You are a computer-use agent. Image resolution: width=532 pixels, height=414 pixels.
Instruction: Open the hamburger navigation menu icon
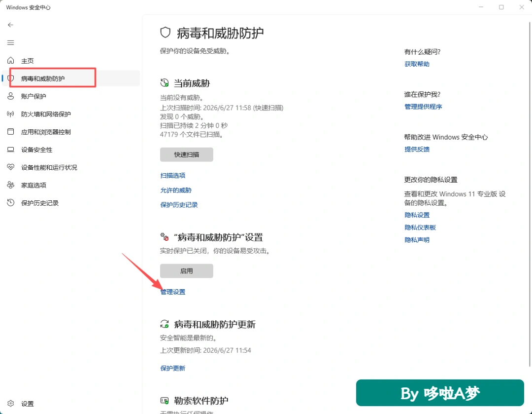click(x=10, y=42)
